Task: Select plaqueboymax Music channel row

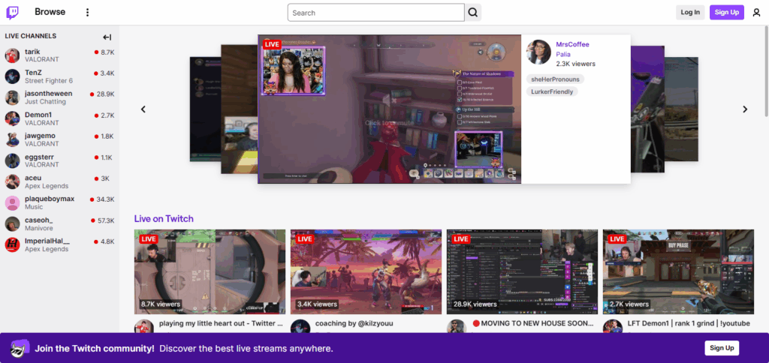Action: coord(60,202)
